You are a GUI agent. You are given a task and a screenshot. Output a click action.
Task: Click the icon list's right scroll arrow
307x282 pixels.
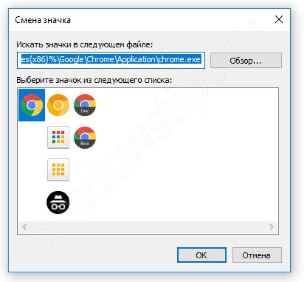click(x=271, y=227)
